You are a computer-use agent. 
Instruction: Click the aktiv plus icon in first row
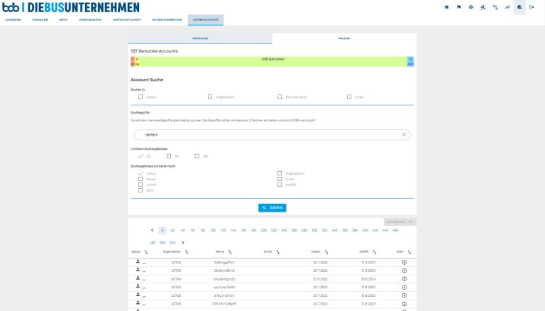[x=404, y=263]
